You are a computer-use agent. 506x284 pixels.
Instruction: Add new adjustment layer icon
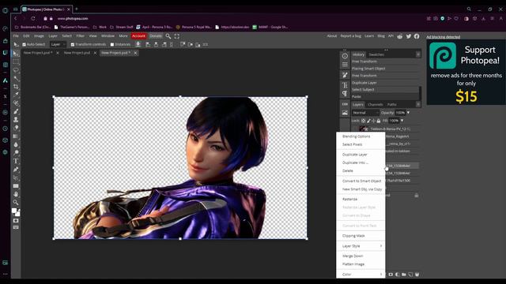[397, 275]
